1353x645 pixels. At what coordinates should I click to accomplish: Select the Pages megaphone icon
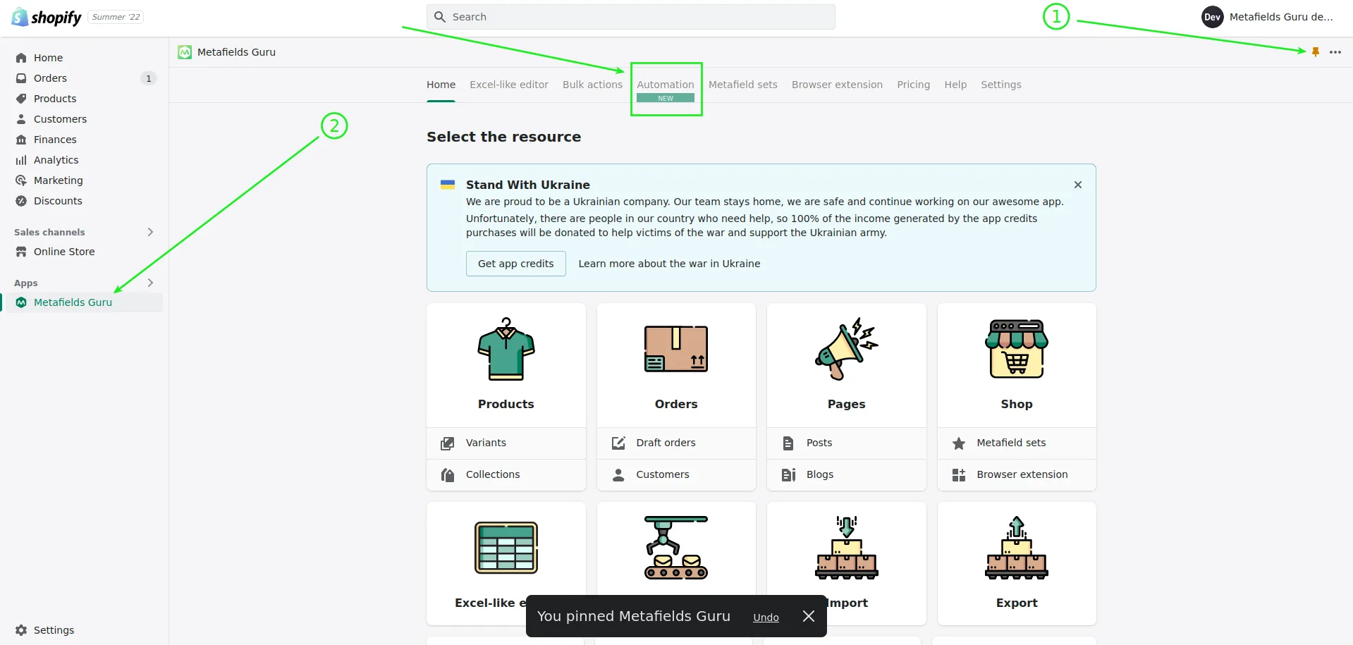(x=846, y=349)
